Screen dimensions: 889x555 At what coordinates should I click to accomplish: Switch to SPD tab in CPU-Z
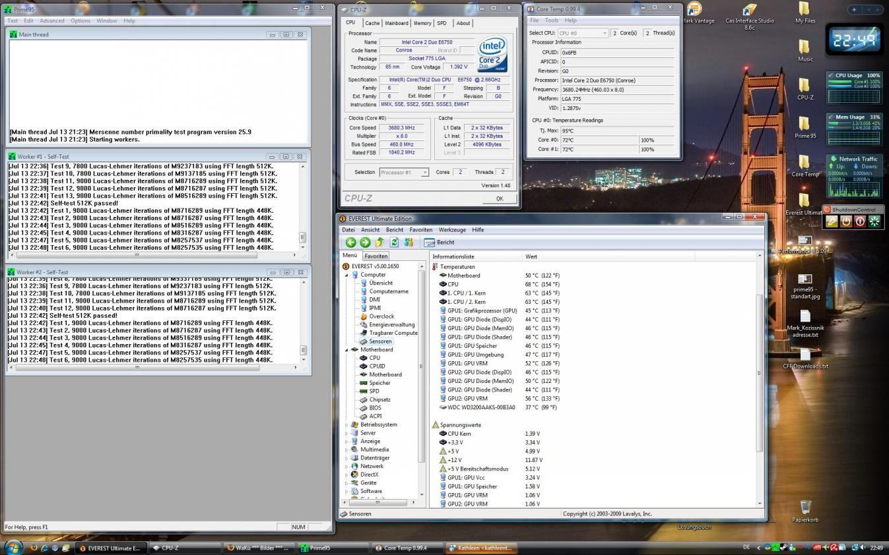442,23
